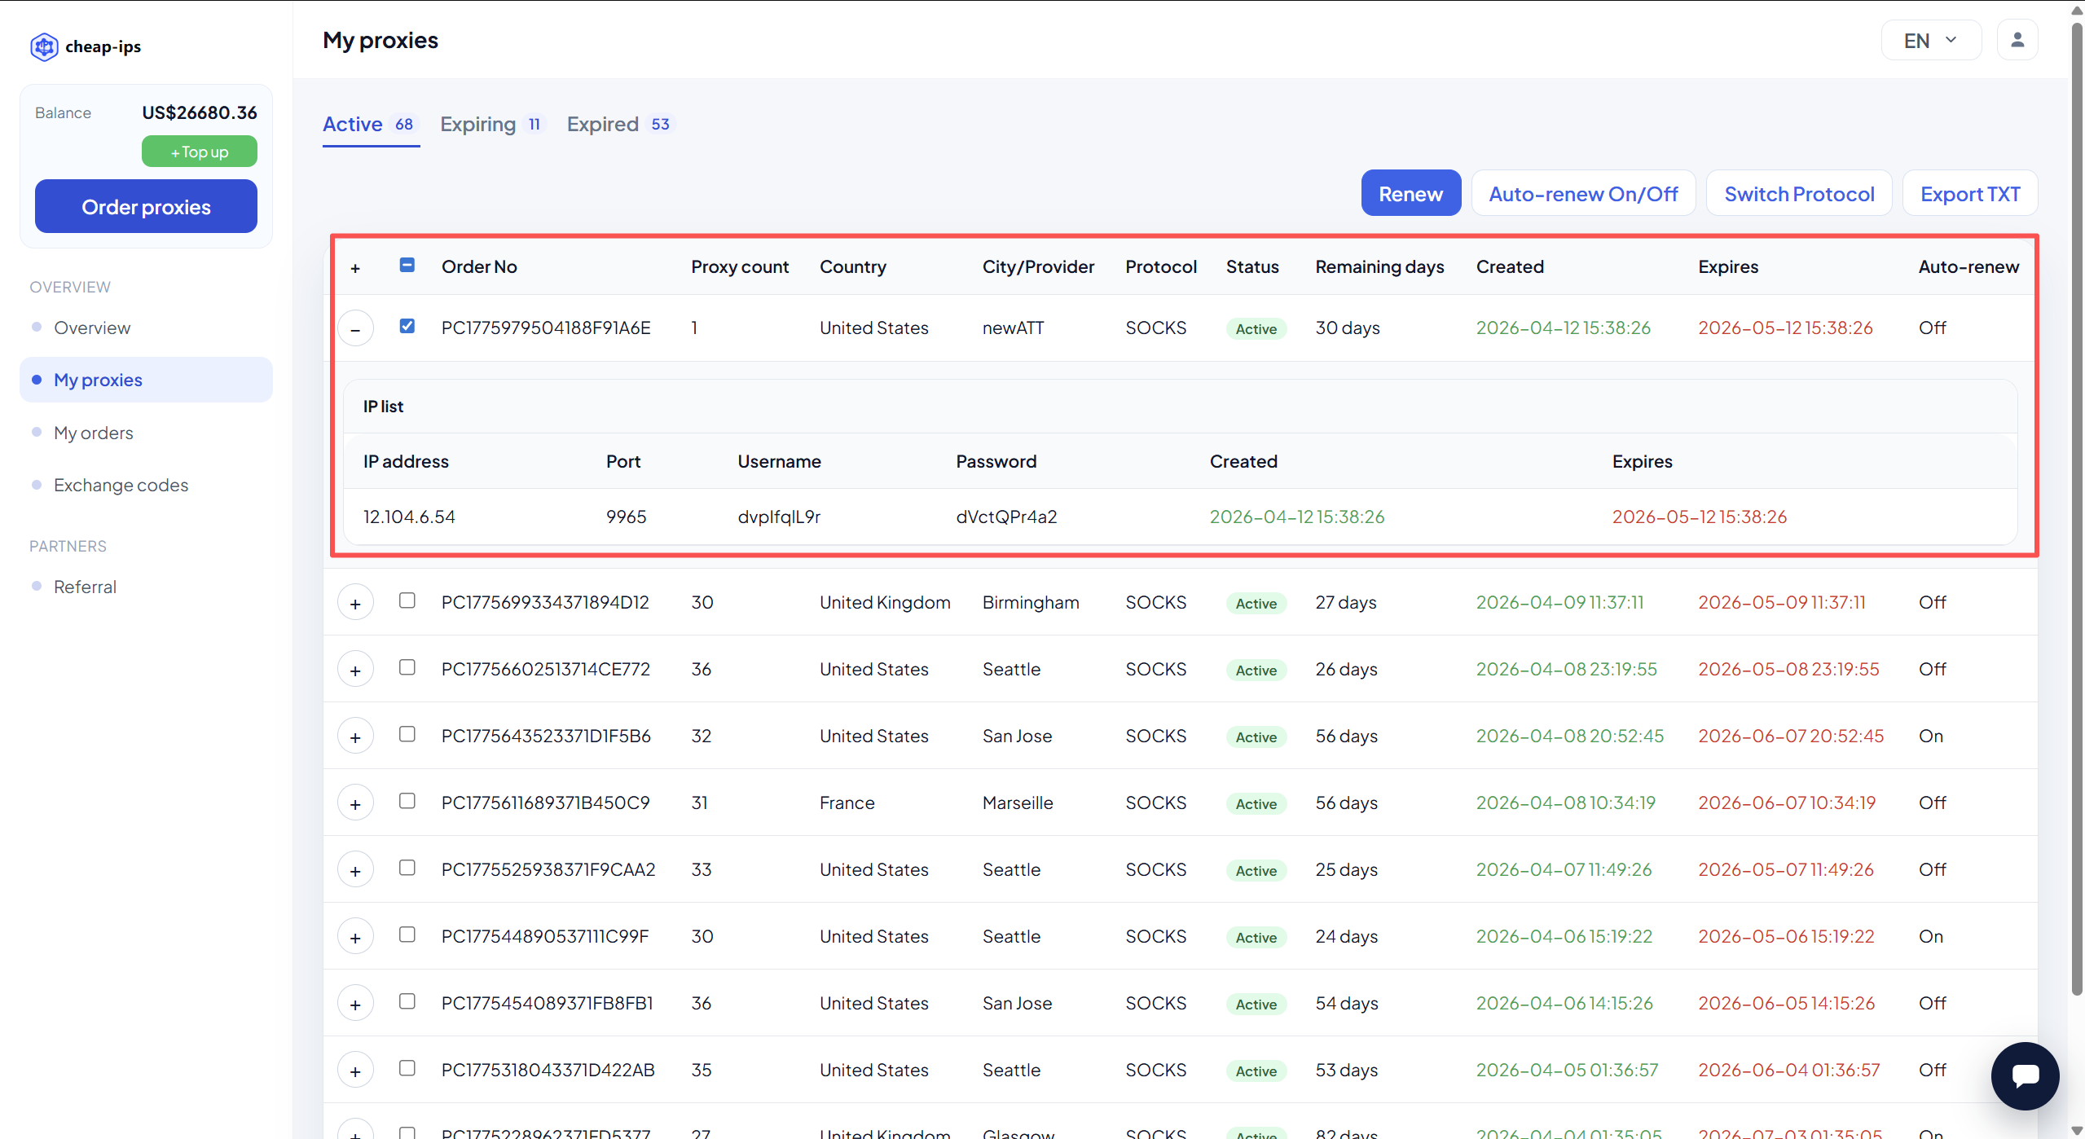Expand order PC17756602513714CE772 with plus icon
The height and width of the screenshot is (1139, 2085).
[x=355, y=671]
